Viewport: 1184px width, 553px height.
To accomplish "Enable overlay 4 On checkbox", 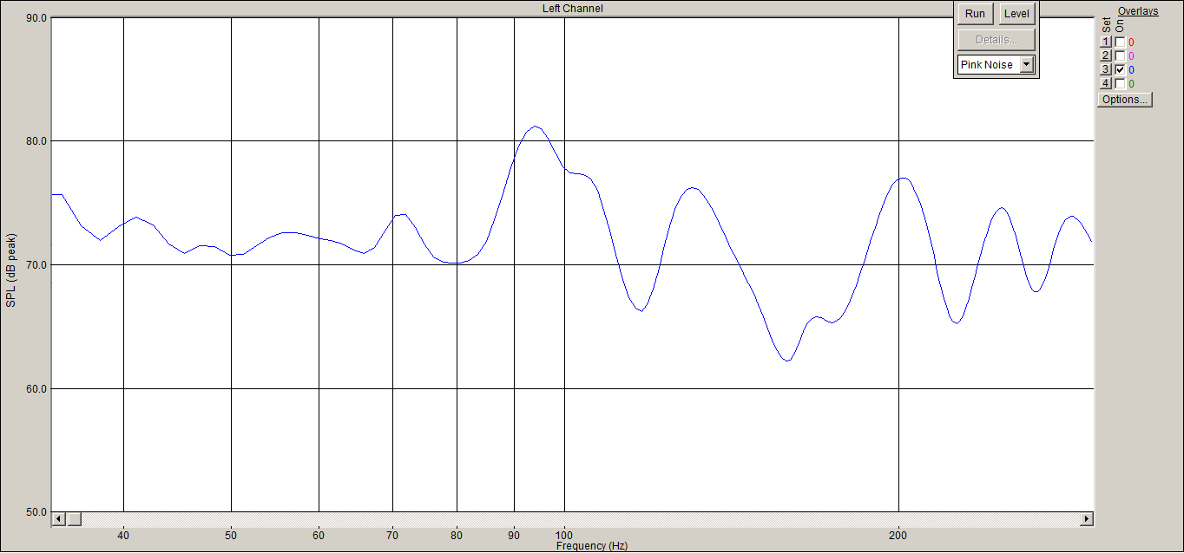I will (x=1120, y=83).
